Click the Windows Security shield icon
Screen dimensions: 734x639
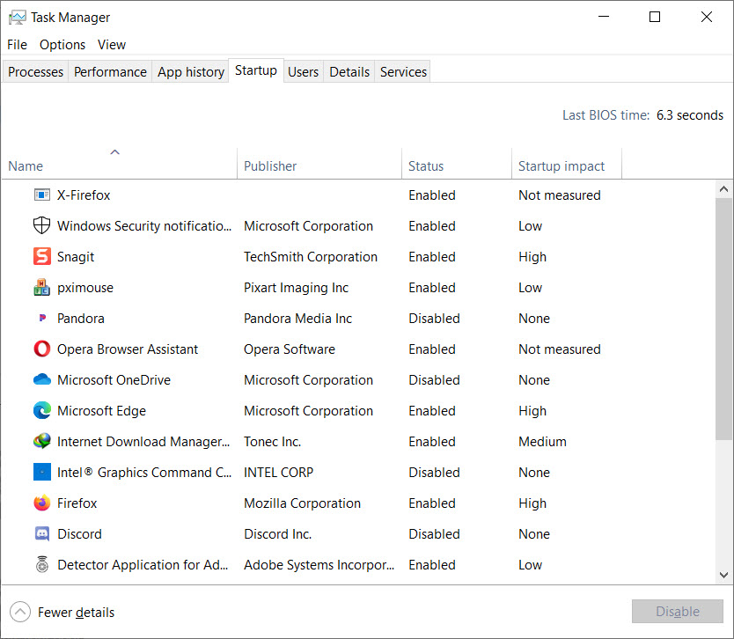41,225
